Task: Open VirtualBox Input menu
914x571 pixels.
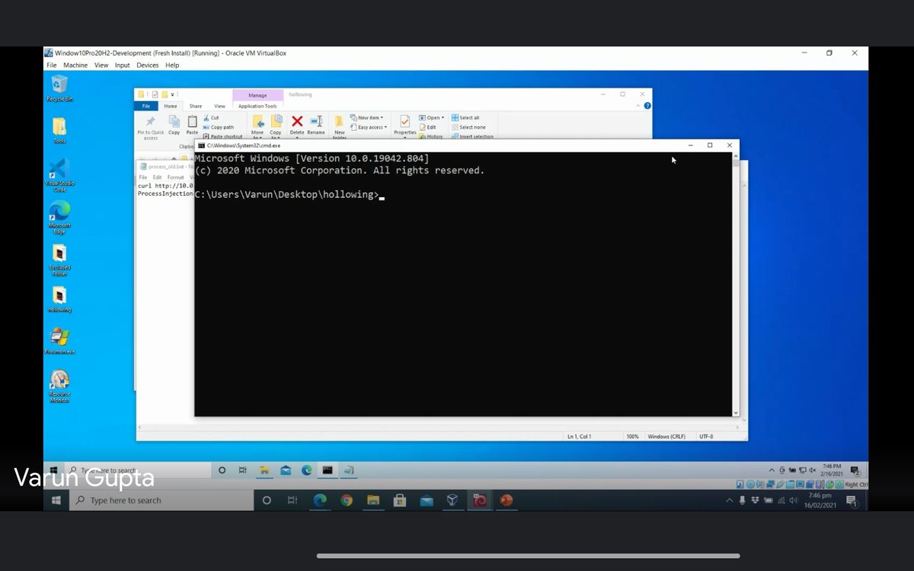Action: [123, 65]
